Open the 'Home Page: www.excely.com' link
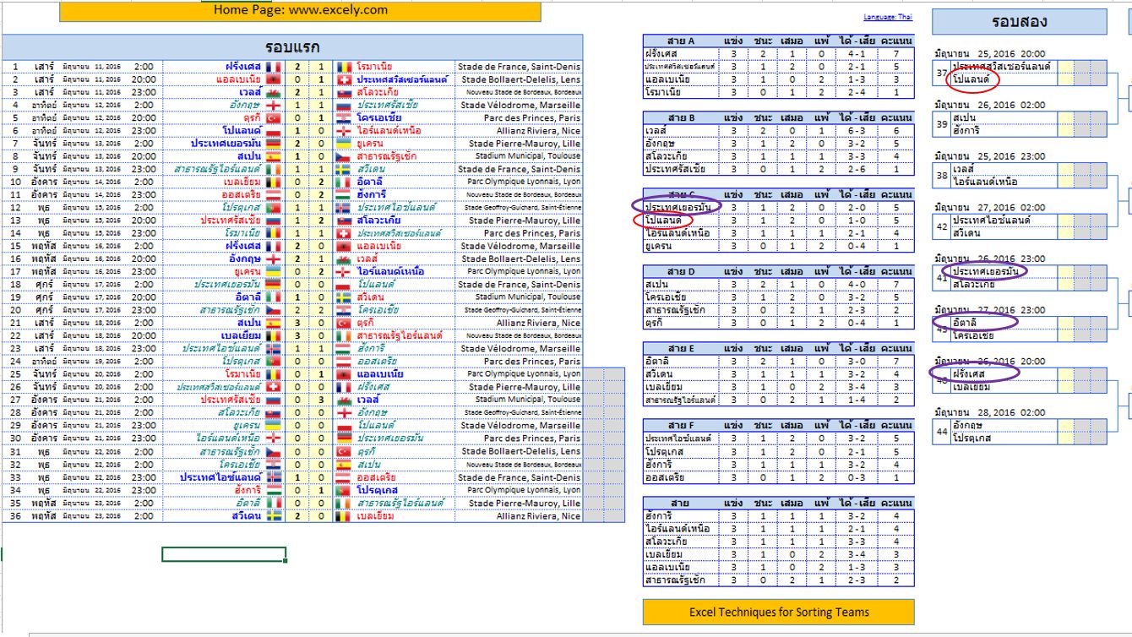1132x637 pixels. [x=301, y=10]
